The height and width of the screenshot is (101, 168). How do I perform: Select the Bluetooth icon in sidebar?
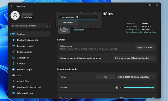(x=14, y=40)
